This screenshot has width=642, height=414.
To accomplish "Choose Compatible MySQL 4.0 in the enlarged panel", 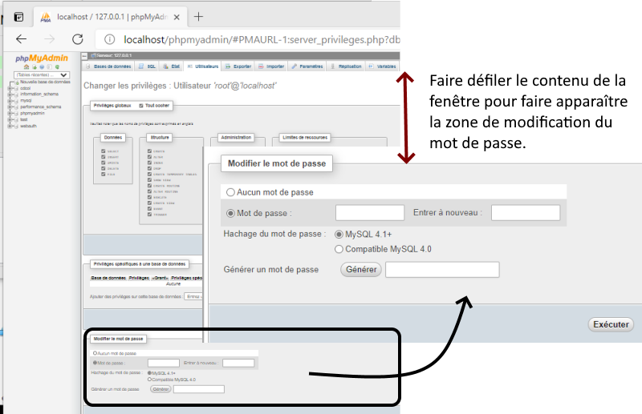I will (x=339, y=249).
